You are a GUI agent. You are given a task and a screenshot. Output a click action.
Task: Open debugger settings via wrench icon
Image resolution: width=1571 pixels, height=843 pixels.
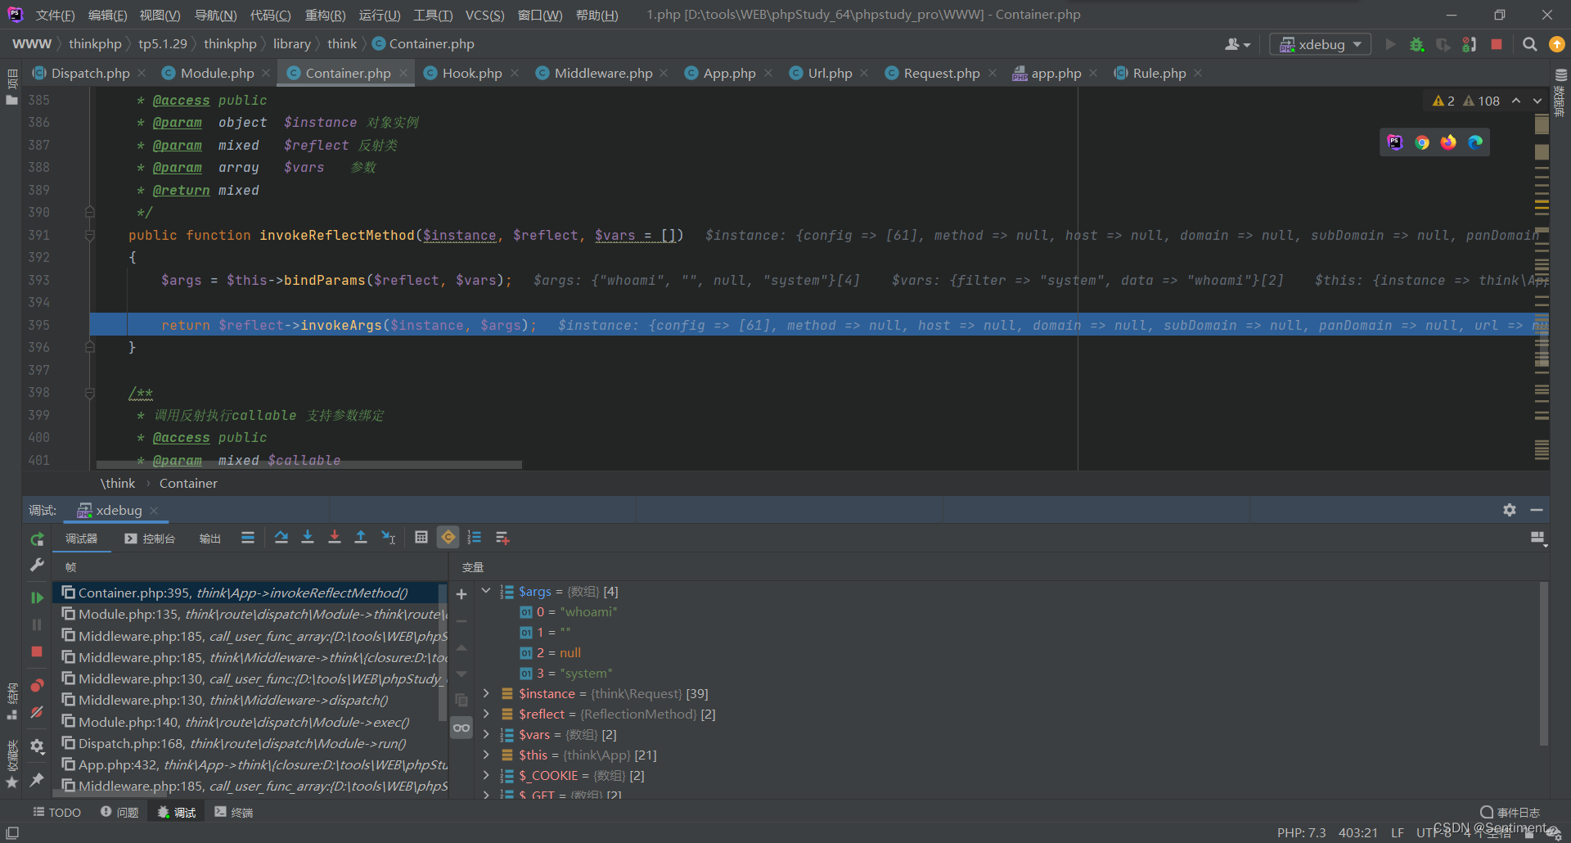point(37,566)
